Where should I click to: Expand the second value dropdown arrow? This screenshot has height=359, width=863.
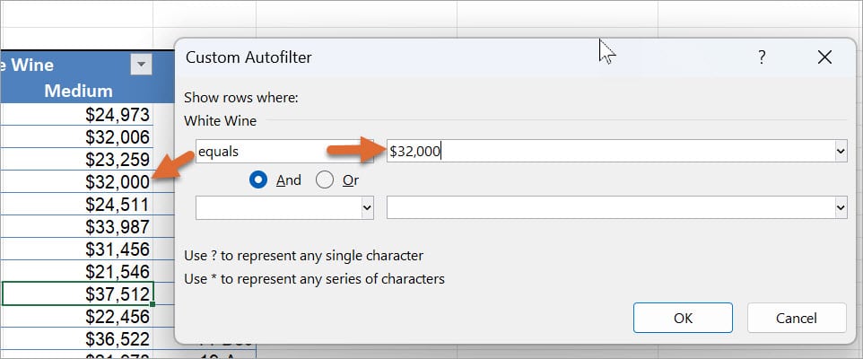pyautogui.click(x=841, y=208)
